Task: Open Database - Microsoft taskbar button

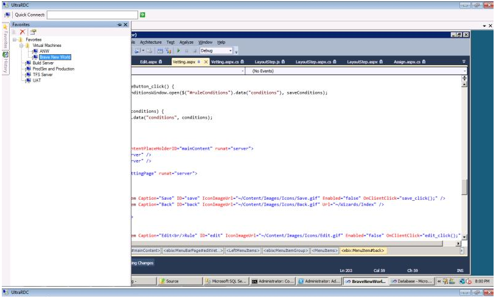Action: coord(412,281)
